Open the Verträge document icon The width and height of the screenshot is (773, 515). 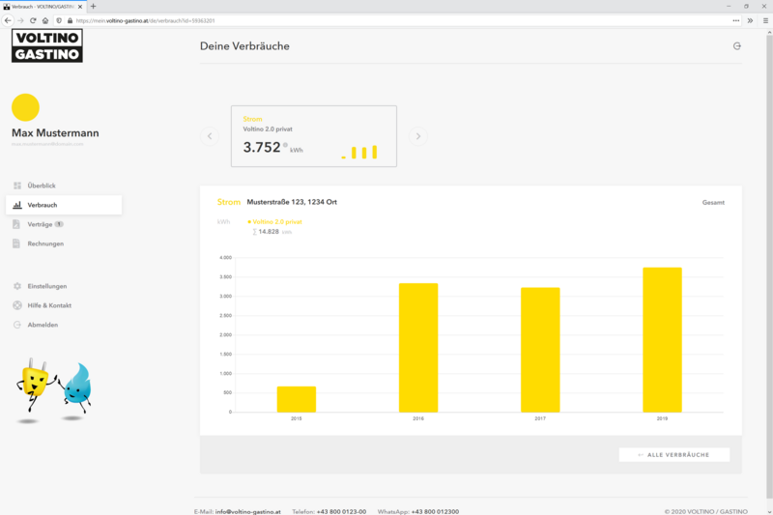(x=16, y=224)
